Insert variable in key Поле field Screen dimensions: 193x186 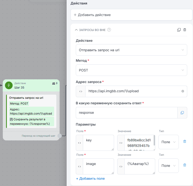coord(79,143)
